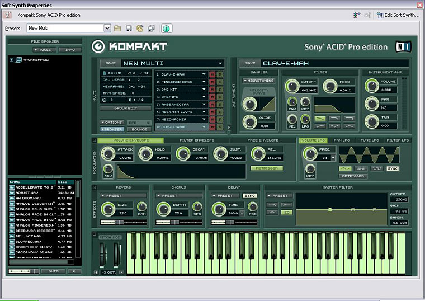
Task: Click the instrument Volume knob
Action: tap(372, 86)
